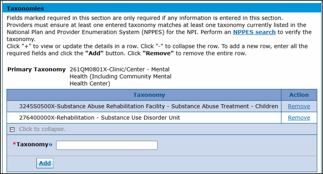Click the 261QM0801X Clinic/Center primary taxonomy value
Image resolution: width=323 pixels, height=174 pixels.
pos(120,76)
